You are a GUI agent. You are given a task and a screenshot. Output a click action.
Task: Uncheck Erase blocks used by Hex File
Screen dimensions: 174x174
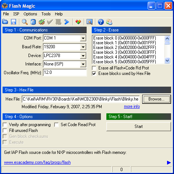coord(94,73)
